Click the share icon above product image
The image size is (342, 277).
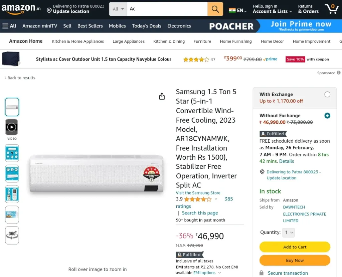[x=162, y=96]
